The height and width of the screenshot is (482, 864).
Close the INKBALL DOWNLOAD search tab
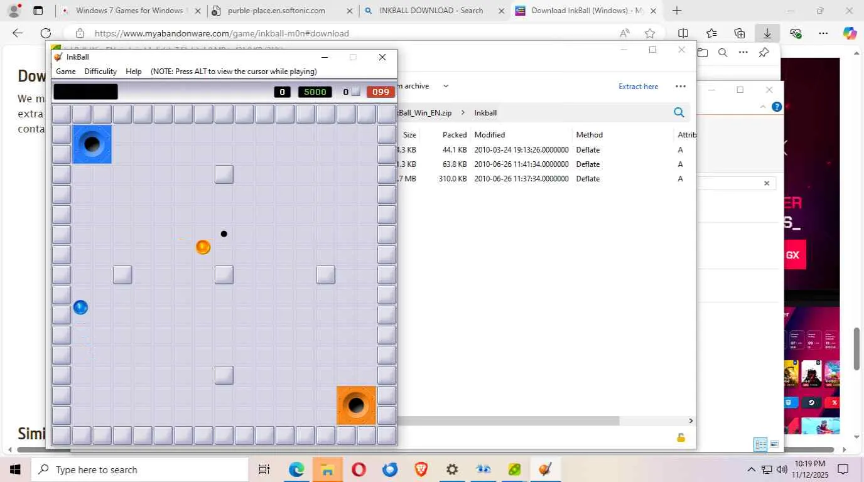coord(501,11)
